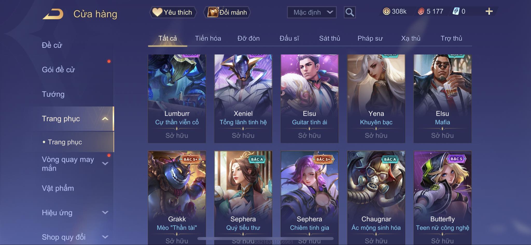The height and width of the screenshot is (245, 531).
Task: Tap the gold coin balance icon
Action: (x=386, y=11)
